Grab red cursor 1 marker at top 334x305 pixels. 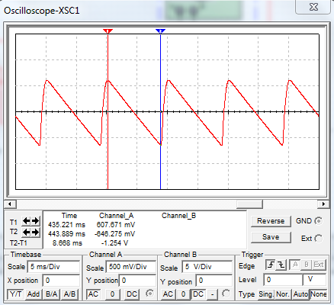tap(108, 31)
